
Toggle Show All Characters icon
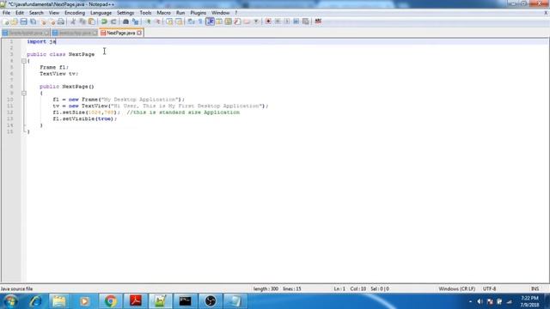click(200, 21)
